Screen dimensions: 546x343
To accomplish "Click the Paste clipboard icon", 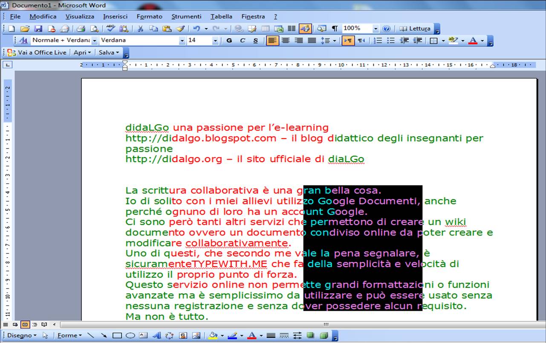I will 167,29.
